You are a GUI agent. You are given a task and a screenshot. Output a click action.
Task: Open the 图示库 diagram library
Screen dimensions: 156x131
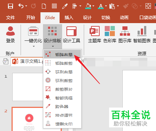pyautogui.click(x=125, y=35)
